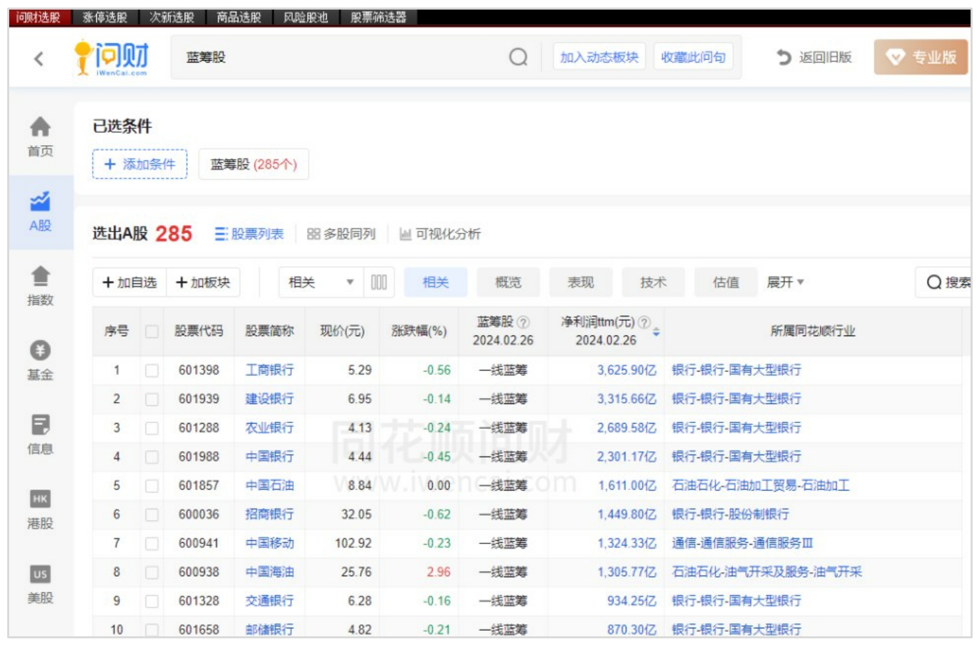
Task: Click the column layout icon beside 相关 dropdown
Action: [x=379, y=282]
